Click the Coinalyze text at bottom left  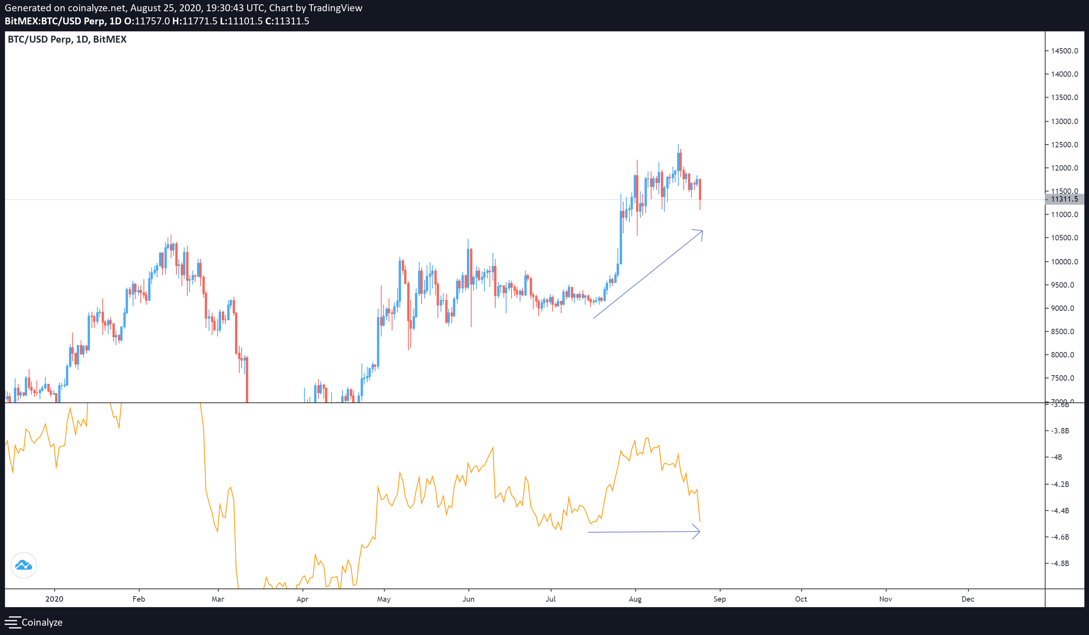(x=42, y=622)
